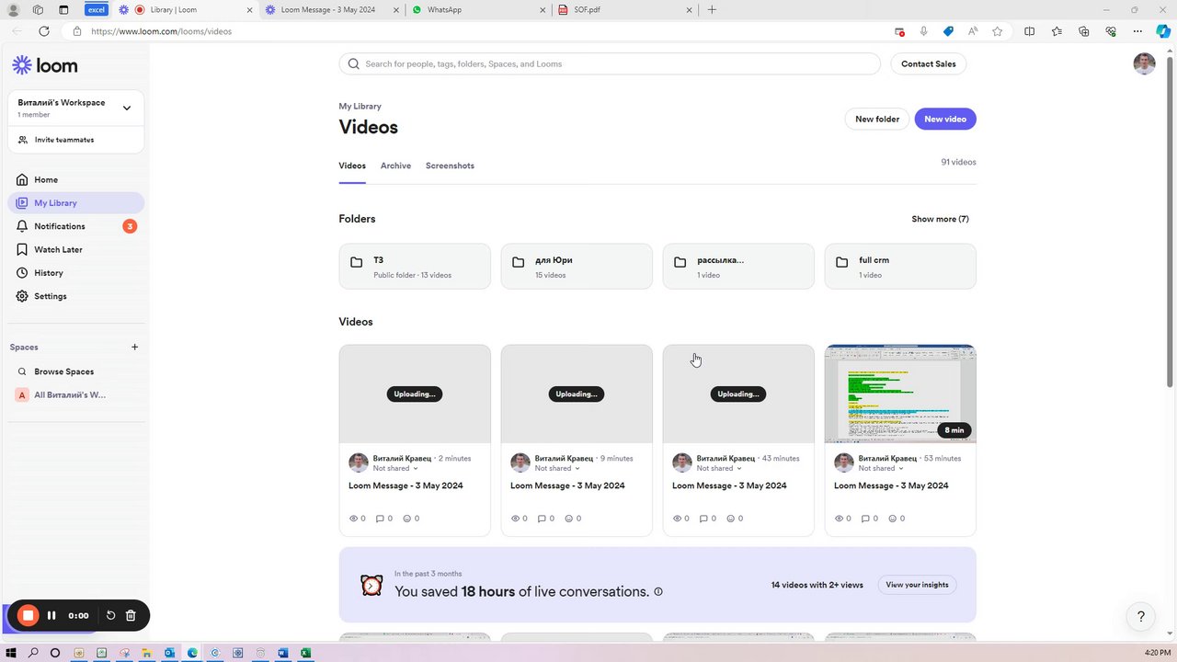The image size is (1177, 662).
Task: Create a new folder
Action: (877, 119)
